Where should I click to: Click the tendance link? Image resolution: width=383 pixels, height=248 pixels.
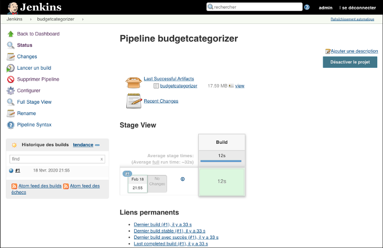(83, 145)
